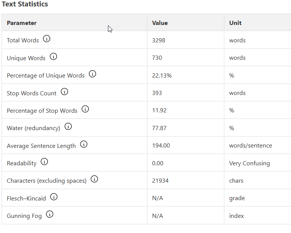Click info icon for Percentage of Unique Words
The width and height of the screenshot is (291, 233).
pyautogui.click(x=92, y=74)
